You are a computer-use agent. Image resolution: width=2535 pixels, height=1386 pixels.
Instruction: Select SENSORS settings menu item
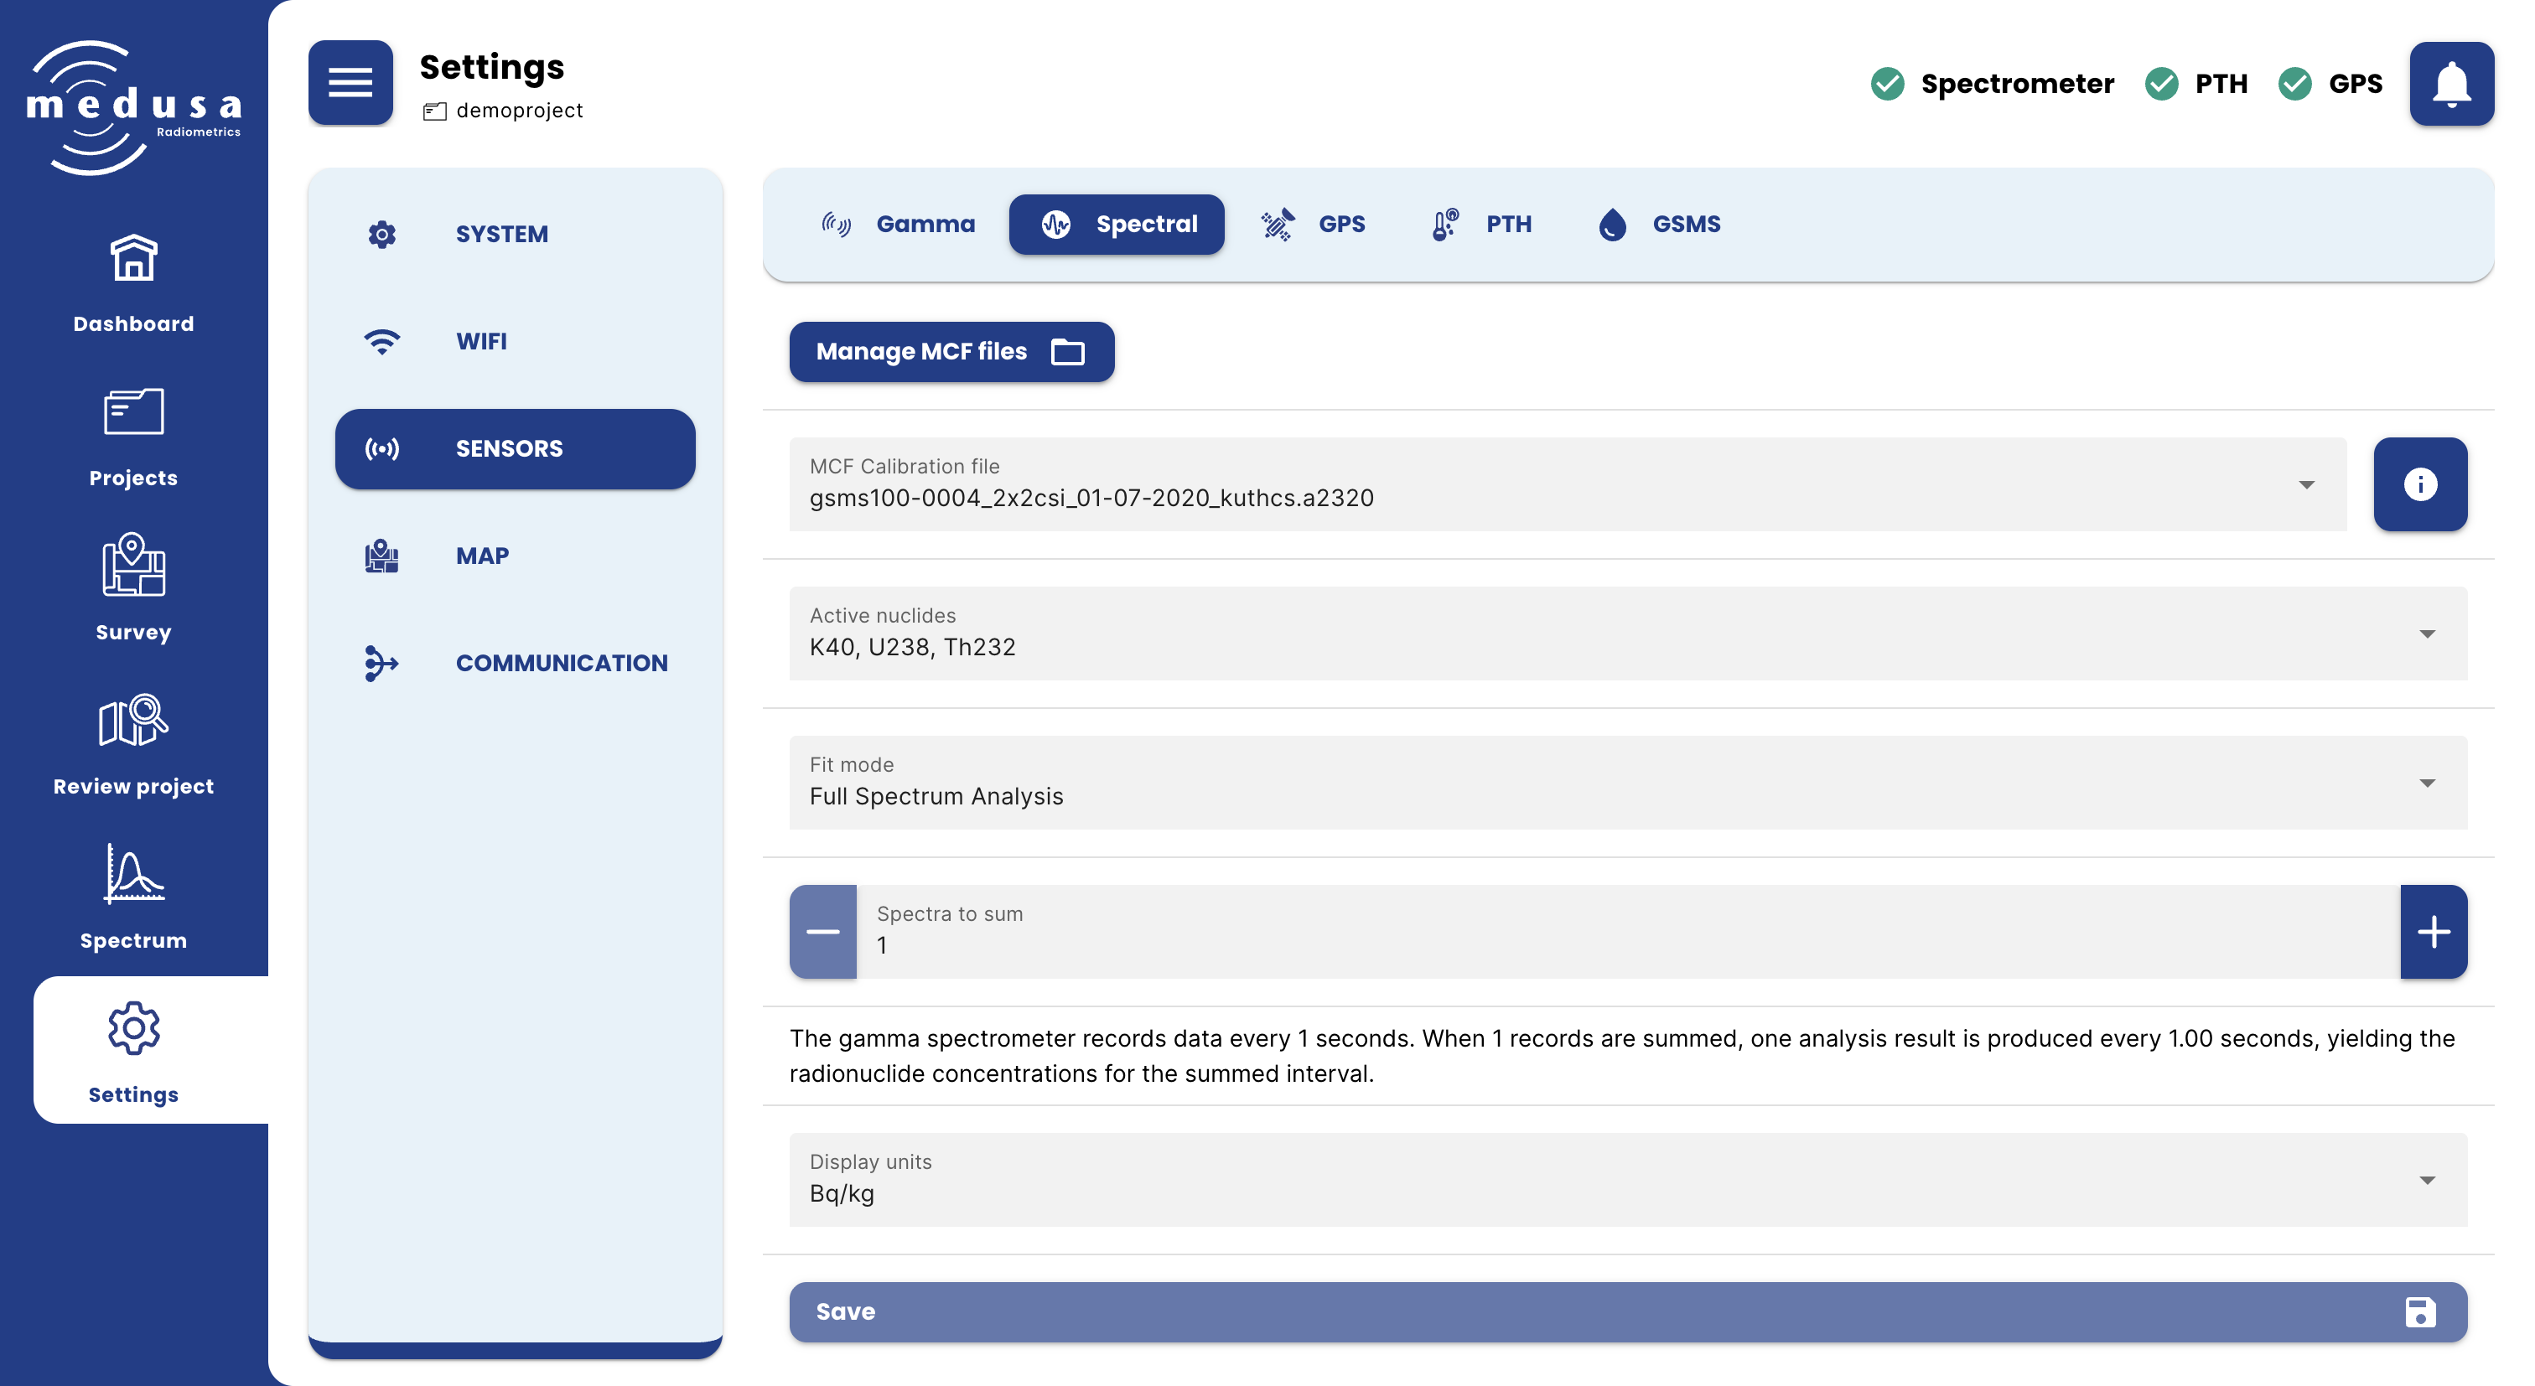pos(515,448)
